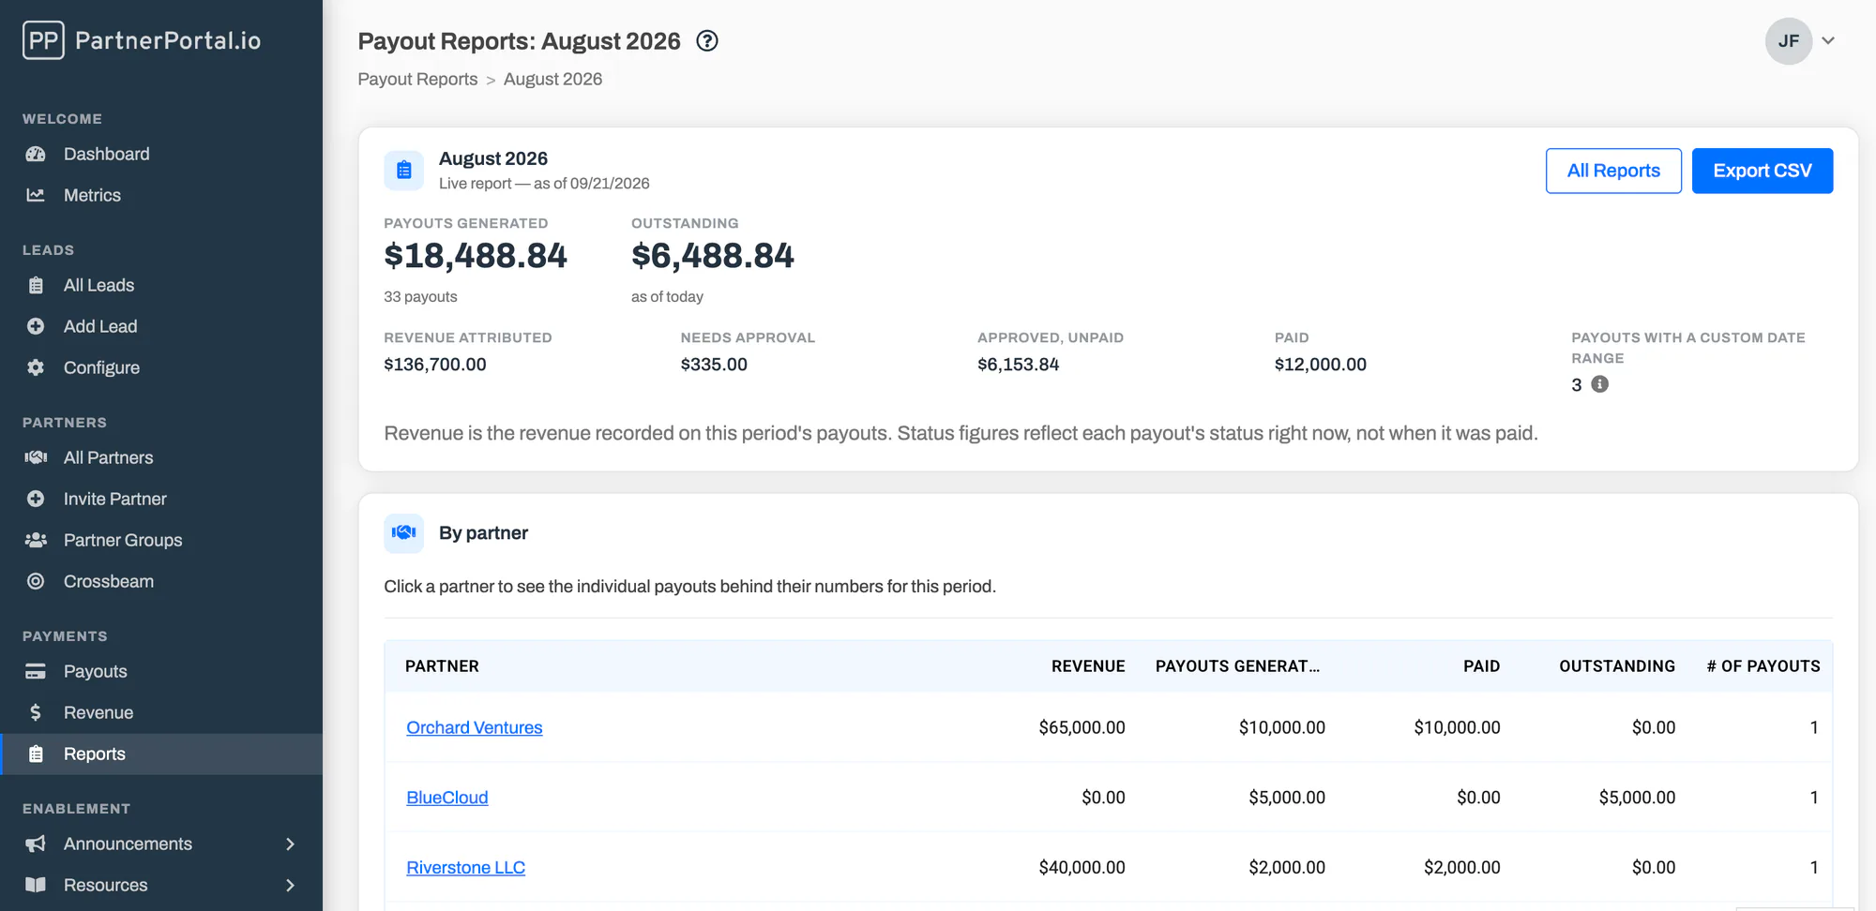Viewport: 1876px width, 911px height.
Task: Click the $335.00 needs approval value
Action: 714,365
